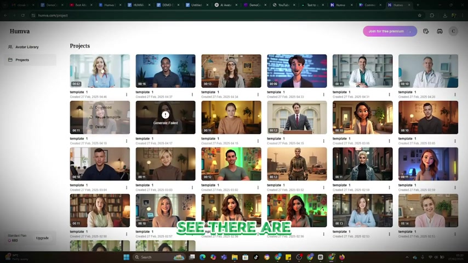Viewport: 468px width, 263px height.
Task: Click Join for free premium button
Action: pyautogui.click(x=390, y=31)
